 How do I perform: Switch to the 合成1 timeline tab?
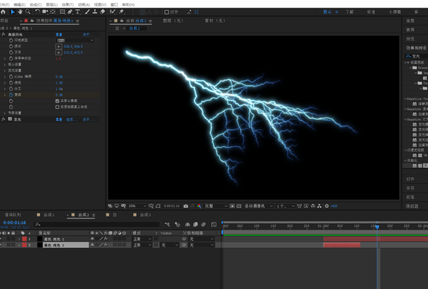pyautogui.click(x=48, y=215)
